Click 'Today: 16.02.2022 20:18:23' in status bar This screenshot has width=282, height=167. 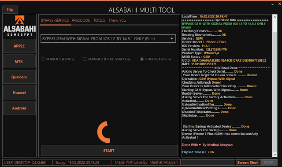[x=77, y=163]
